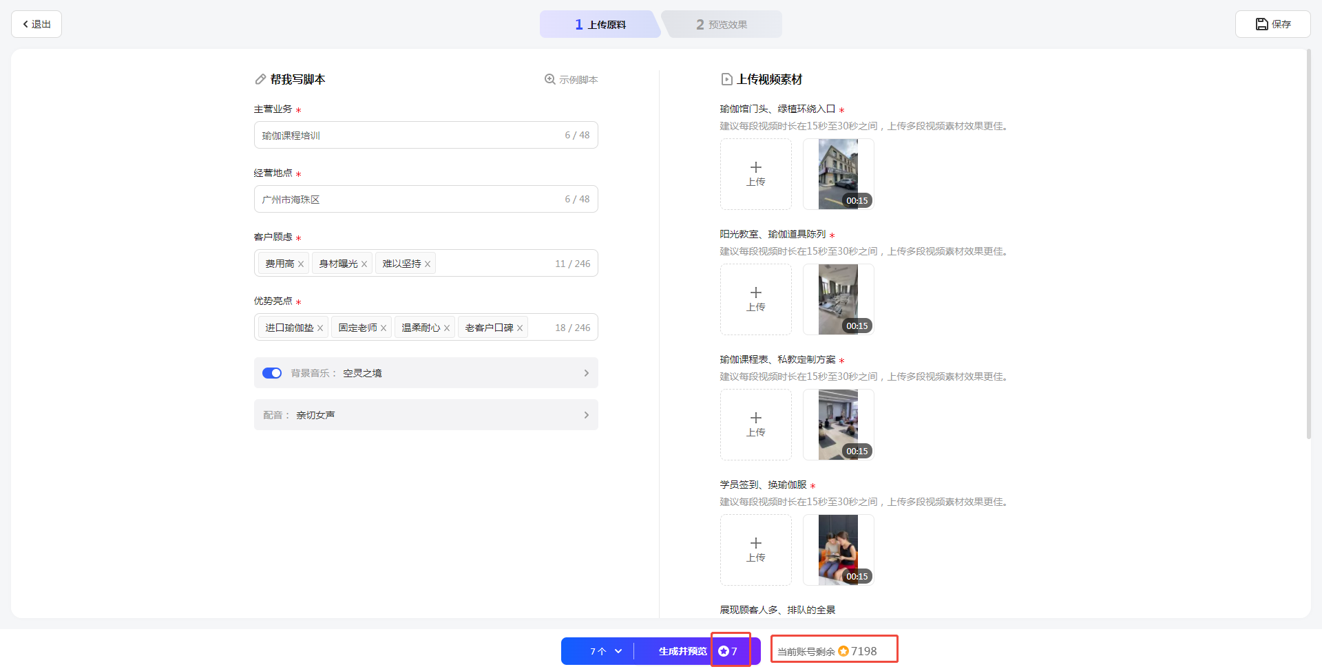
Task: Select the 上传原料 step tab
Action: tap(600, 25)
